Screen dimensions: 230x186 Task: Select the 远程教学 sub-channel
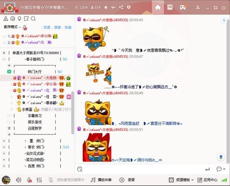tap(35, 128)
